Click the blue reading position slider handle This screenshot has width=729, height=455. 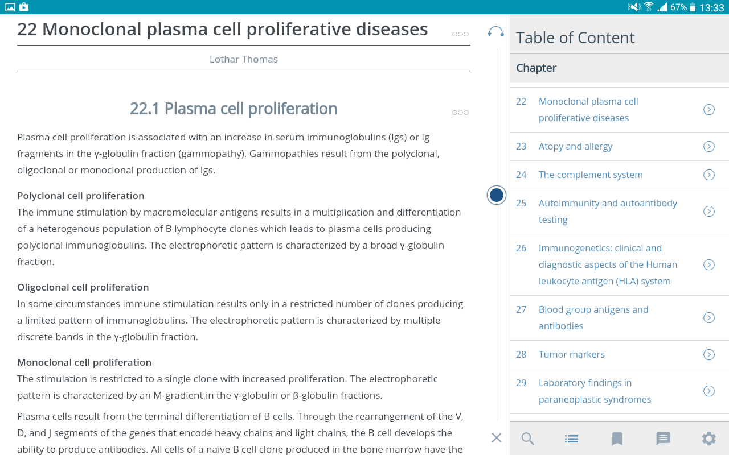tap(497, 195)
